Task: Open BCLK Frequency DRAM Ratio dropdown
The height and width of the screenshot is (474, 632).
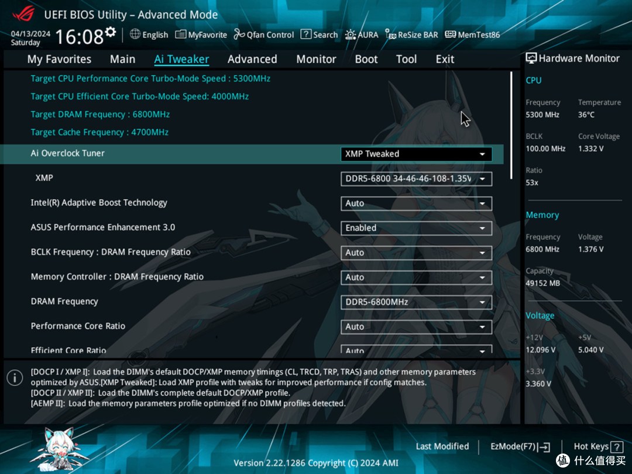Action: coord(417,253)
